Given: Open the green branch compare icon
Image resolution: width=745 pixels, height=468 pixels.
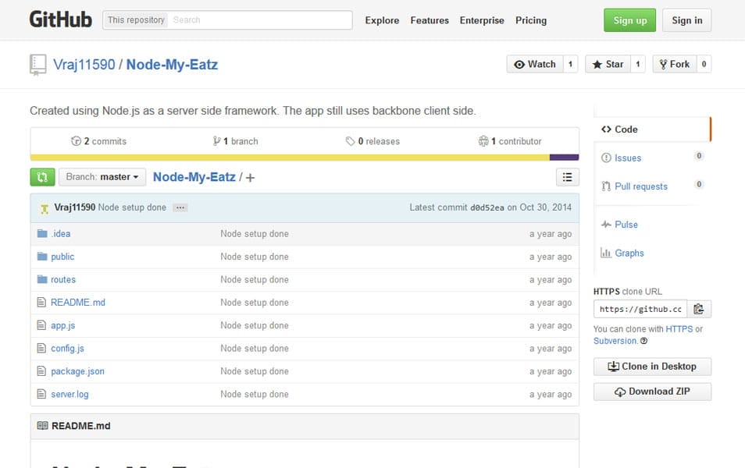Looking at the screenshot, I should 43,177.
